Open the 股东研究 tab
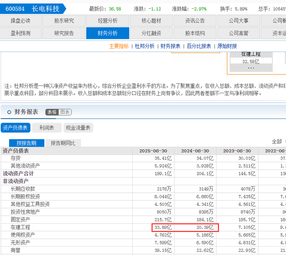286x255 pixels. pyautogui.click(x=64, y=21)
